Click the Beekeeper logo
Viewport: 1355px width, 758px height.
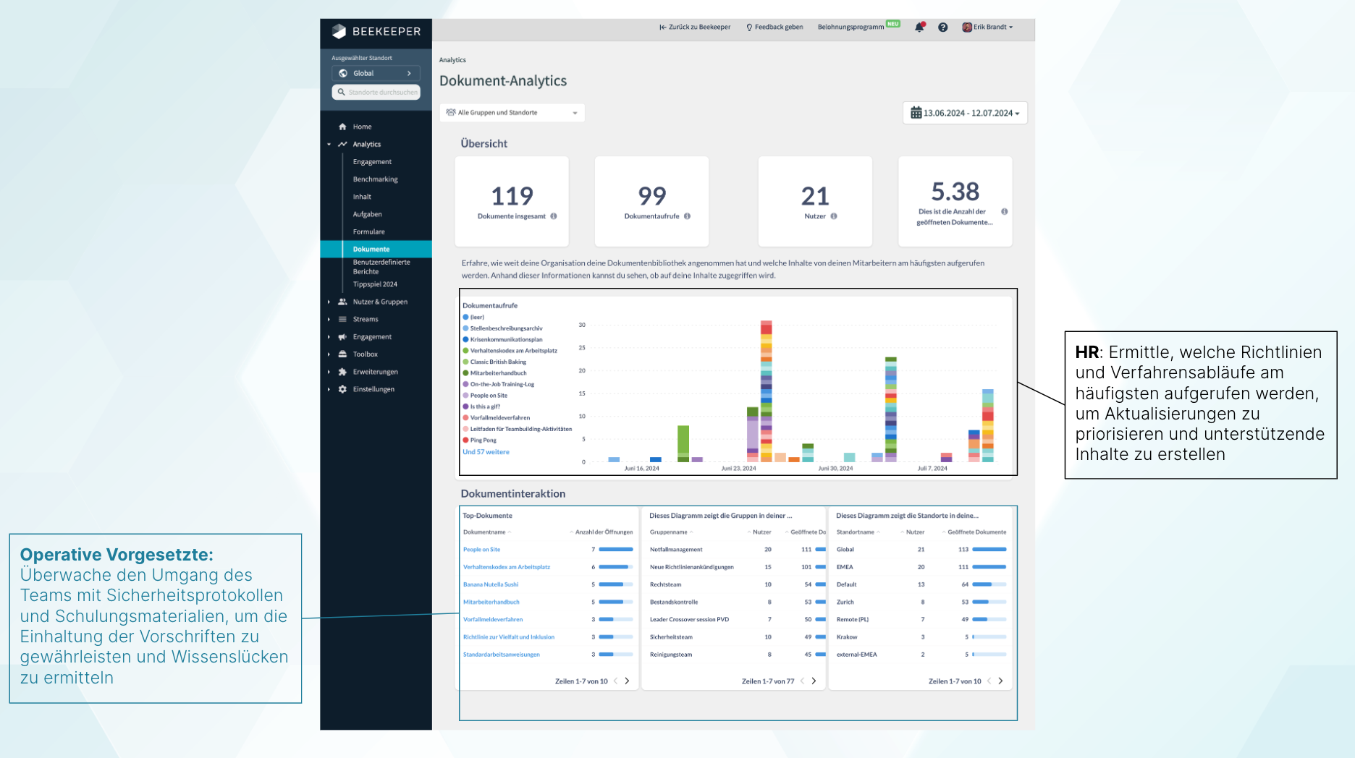click(x=376, y=31)
